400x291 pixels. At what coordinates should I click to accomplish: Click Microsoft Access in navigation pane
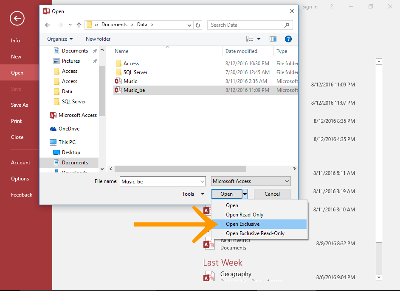77,115
